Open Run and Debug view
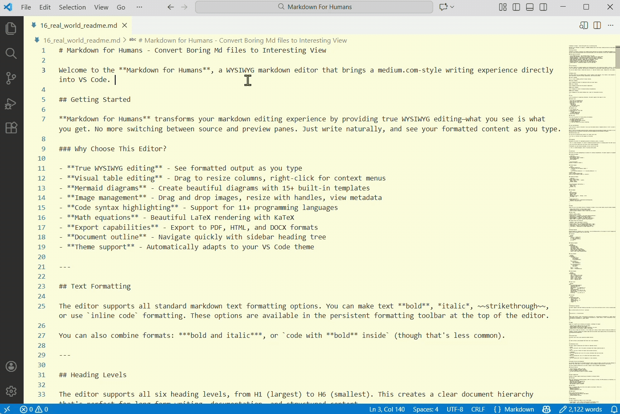Image resolution: width=620 pixels, height=414 pixels. (x=11, y=103)
